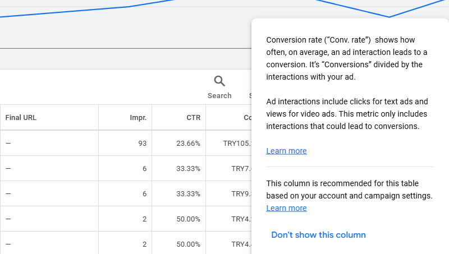Sort by the Final URL column header
This screenshot has width=449, height=254.
21,118
